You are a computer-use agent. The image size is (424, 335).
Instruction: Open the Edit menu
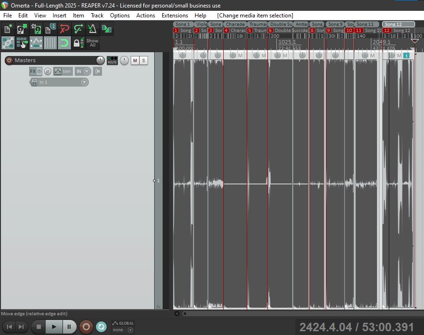23,16
